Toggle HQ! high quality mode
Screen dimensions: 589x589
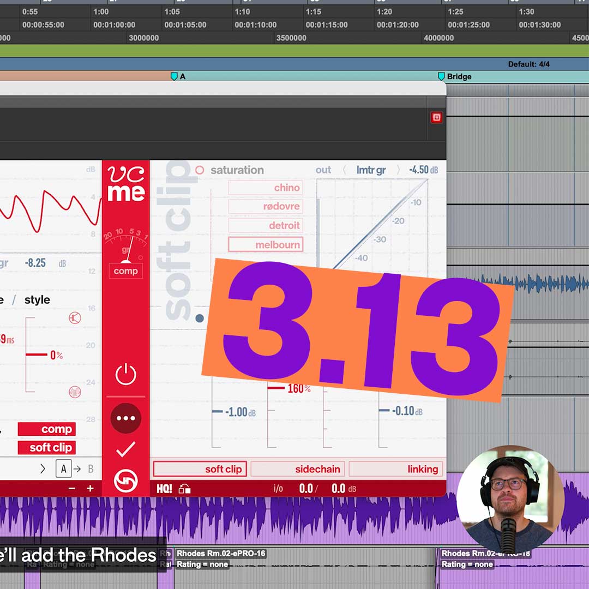click(164, 489)
